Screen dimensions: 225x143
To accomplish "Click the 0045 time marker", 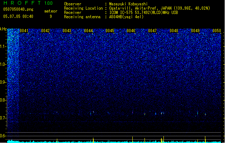I will (110, 31).
